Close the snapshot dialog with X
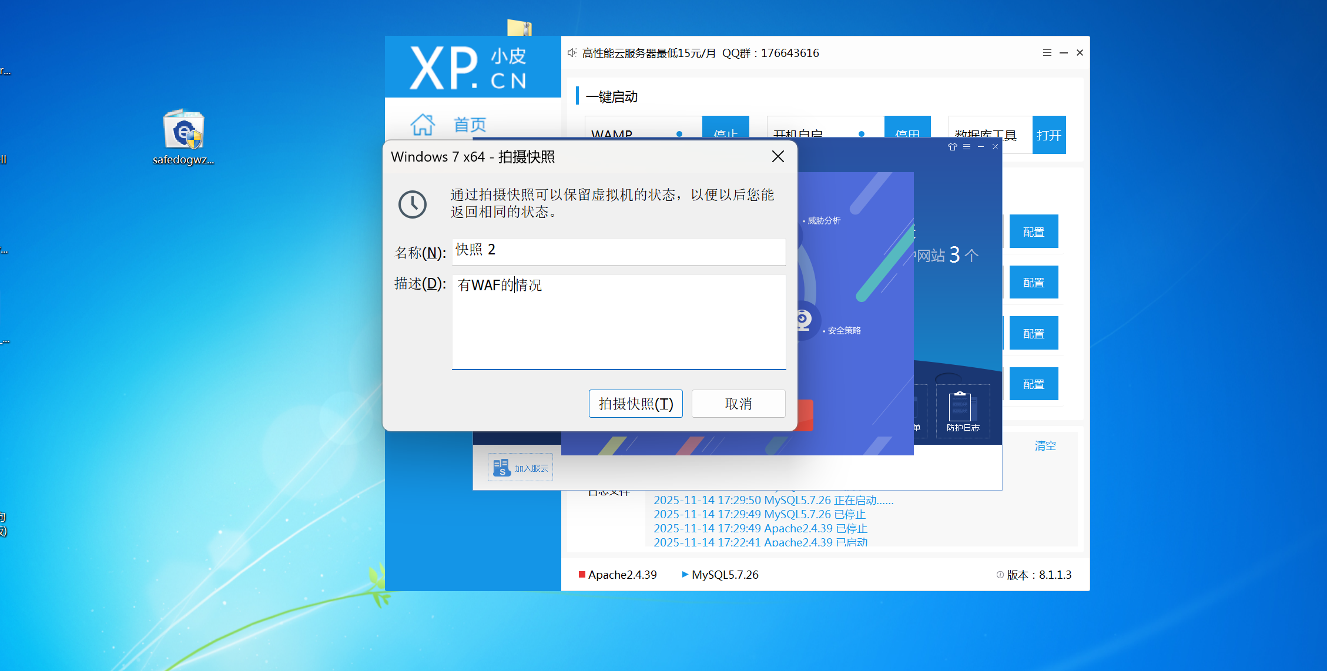The image size is (1327, 671). [x=778, y=156]
